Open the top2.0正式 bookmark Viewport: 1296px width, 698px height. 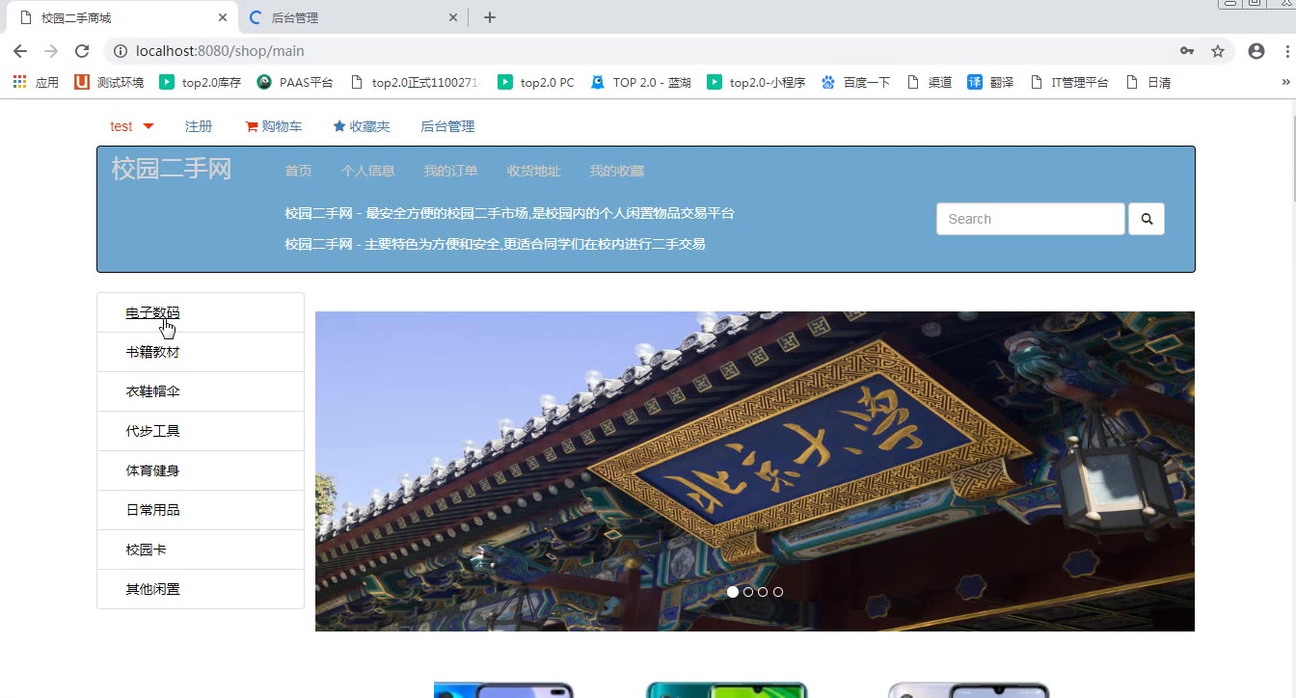click(x=415, y=82)
